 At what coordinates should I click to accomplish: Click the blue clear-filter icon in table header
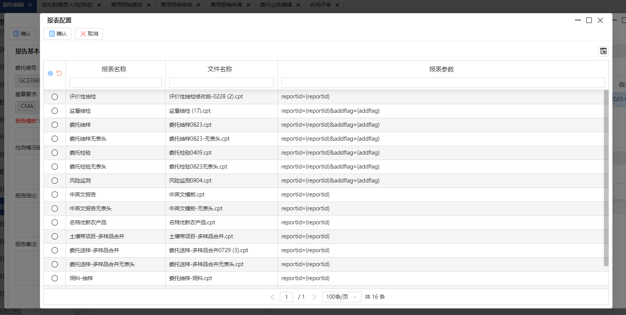[50, 74]
